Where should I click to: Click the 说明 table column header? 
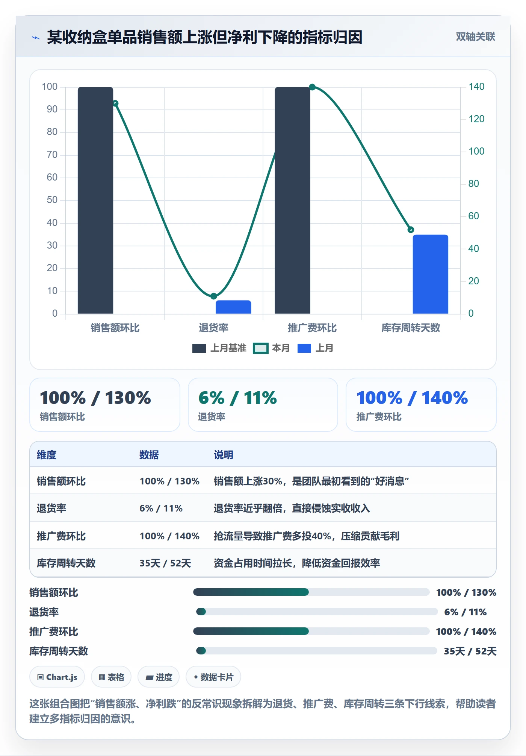coord(224,455)
